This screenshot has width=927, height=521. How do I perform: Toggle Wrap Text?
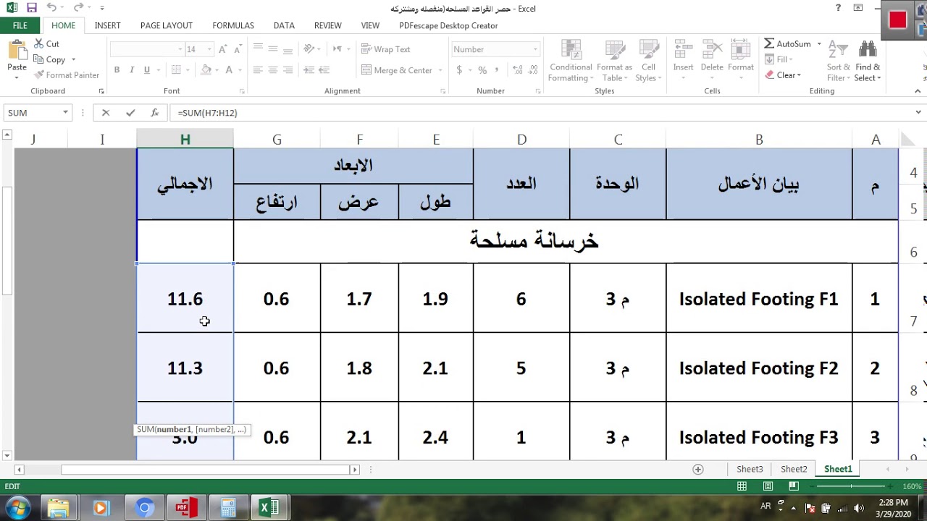(385, 49)
